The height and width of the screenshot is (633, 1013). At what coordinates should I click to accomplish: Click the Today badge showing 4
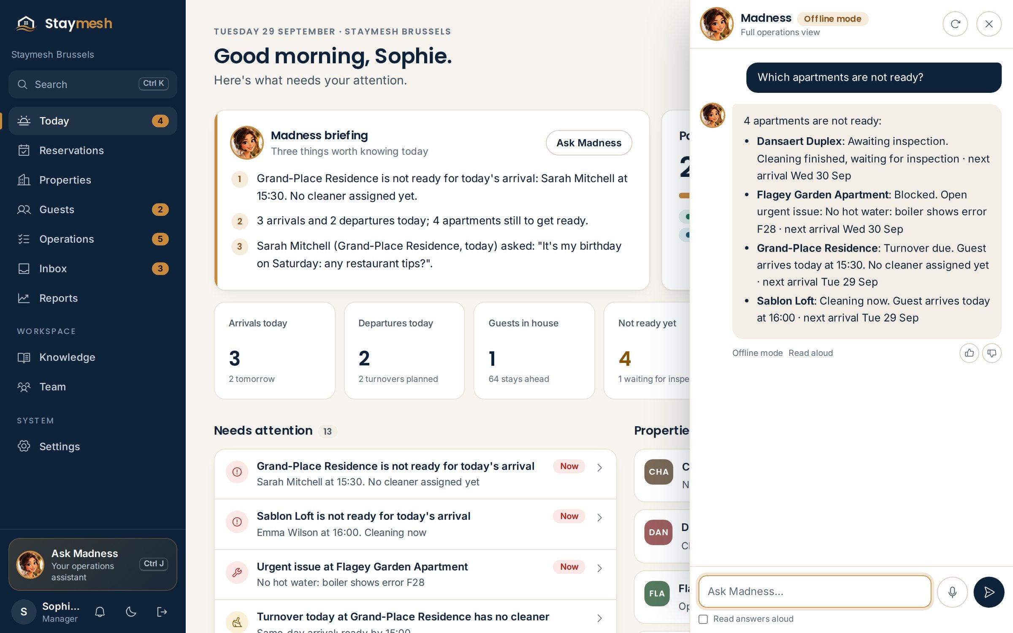[160, 121]
